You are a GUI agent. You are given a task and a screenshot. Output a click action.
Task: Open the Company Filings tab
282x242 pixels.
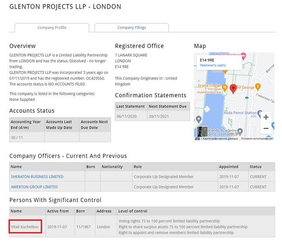point(131,28)
